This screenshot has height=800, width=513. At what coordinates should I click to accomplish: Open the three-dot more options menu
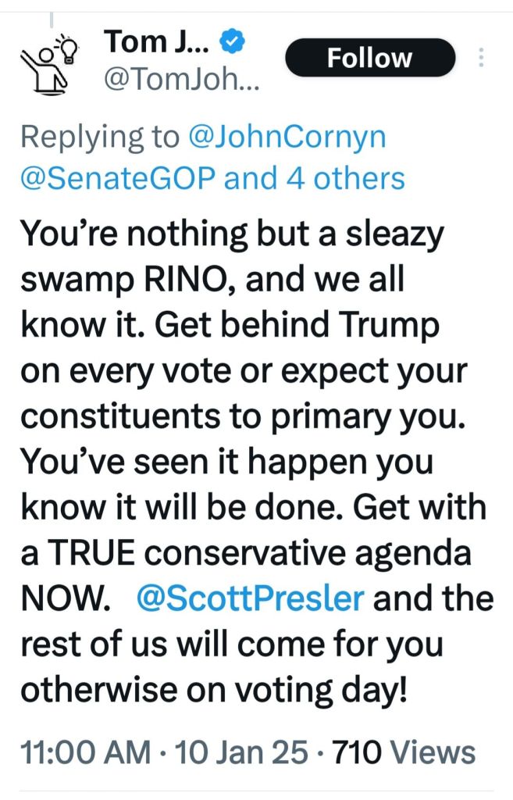pyautogui.click(x=481, y=59)
